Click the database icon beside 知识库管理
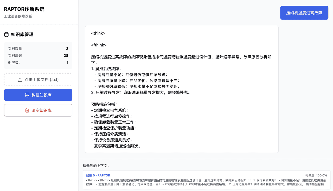The width and height of the screenshot is (333, 191). [6, 34]
